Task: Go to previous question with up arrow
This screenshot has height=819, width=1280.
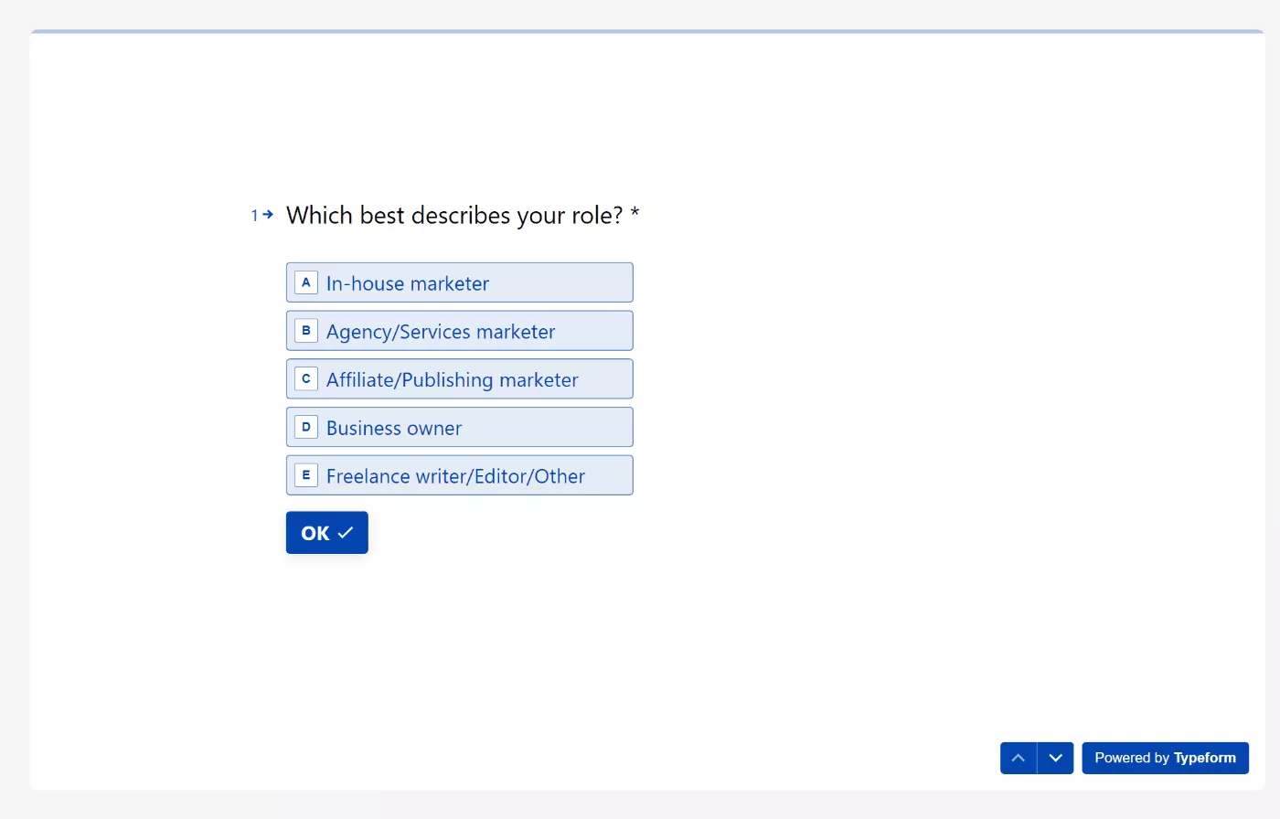Action: click(1019, 758)
